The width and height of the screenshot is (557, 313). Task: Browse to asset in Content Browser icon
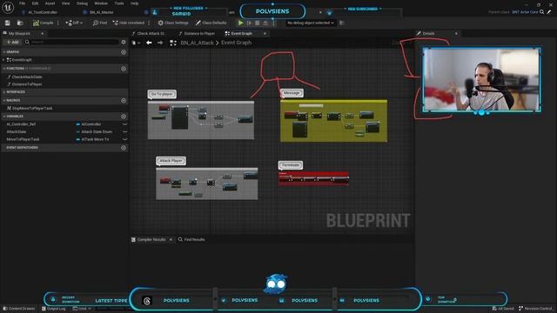pyautogui.click(x=20, y=23)
